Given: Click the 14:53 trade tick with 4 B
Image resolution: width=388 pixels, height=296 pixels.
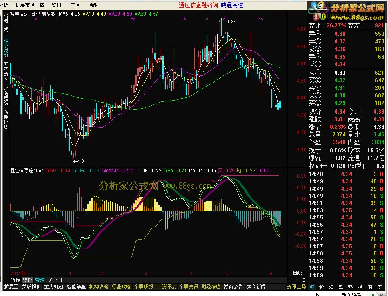Looking at the screenshot, I should click(x=346, y=210).
